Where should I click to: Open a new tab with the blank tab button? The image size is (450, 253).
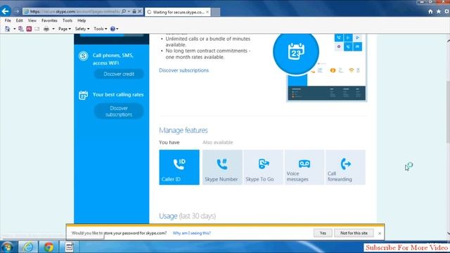(x=216, y=12)
